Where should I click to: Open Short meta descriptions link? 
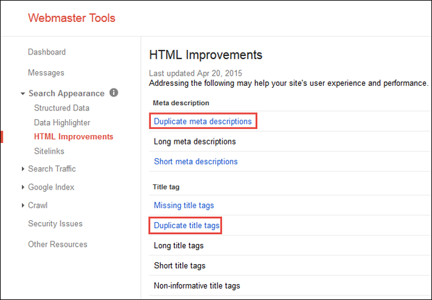[195, 162]
